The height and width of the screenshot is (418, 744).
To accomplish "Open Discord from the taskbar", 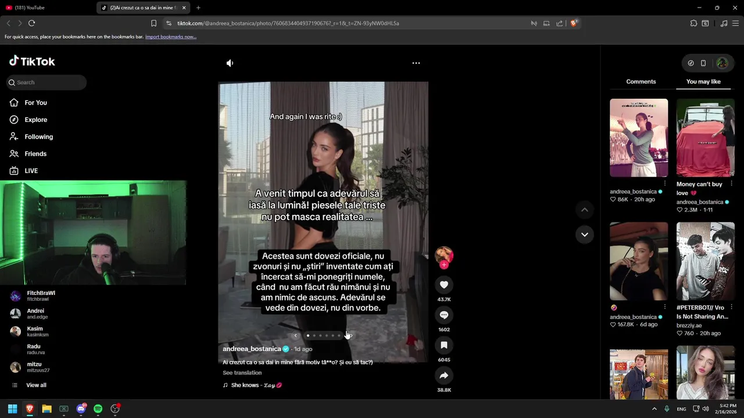I will 81,409.
